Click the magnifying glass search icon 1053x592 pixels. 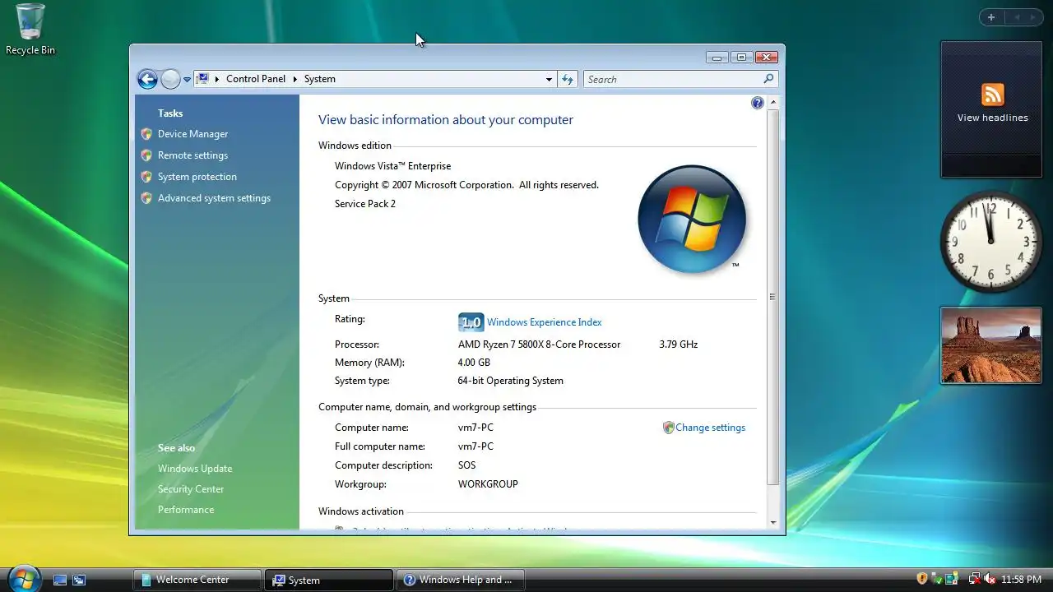768,79
